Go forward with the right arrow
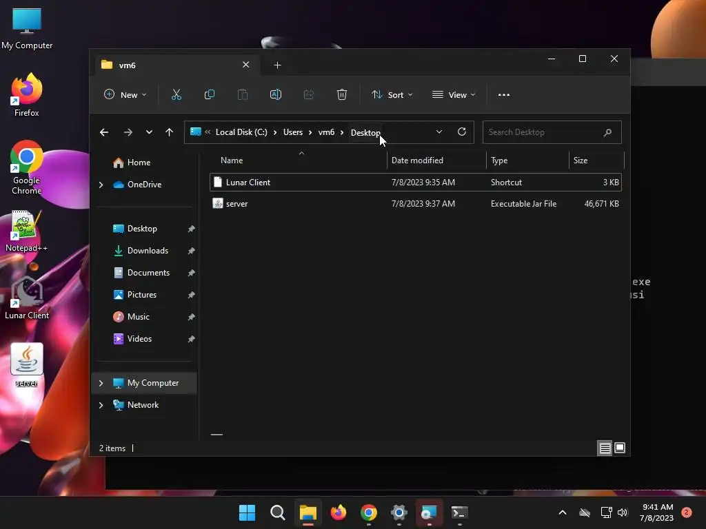Viewport: 706px width, 529px height. coord(128,132)
